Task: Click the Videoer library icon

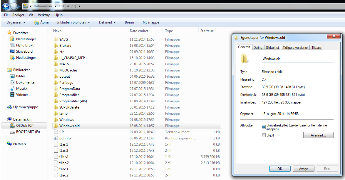Action: (12, 94)
